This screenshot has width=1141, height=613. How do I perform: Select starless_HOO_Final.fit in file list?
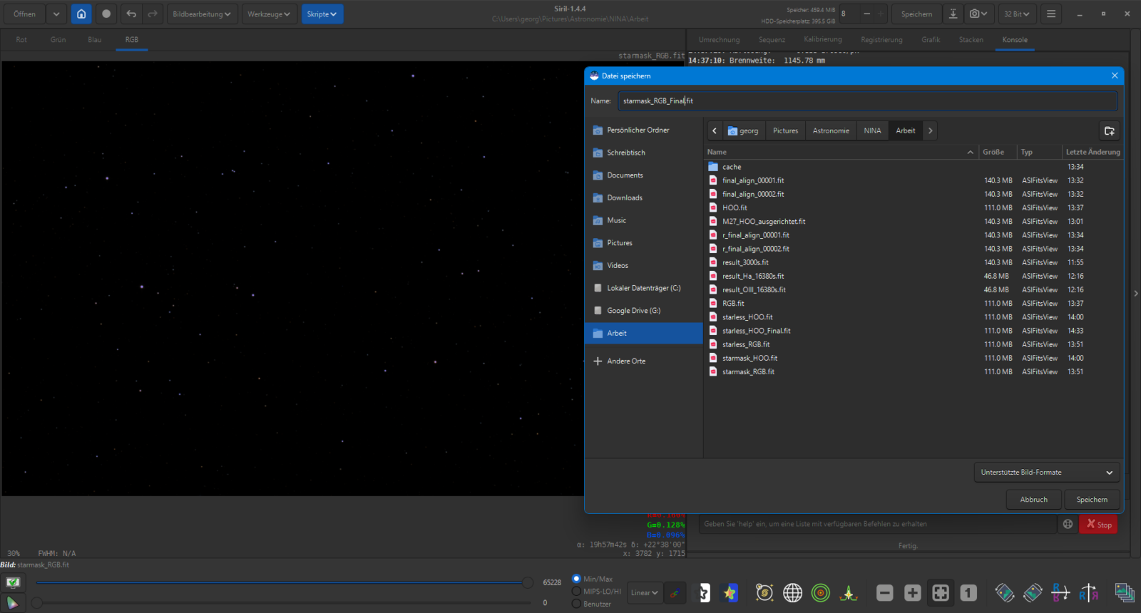pyautogui.click(x=756, y=331)
